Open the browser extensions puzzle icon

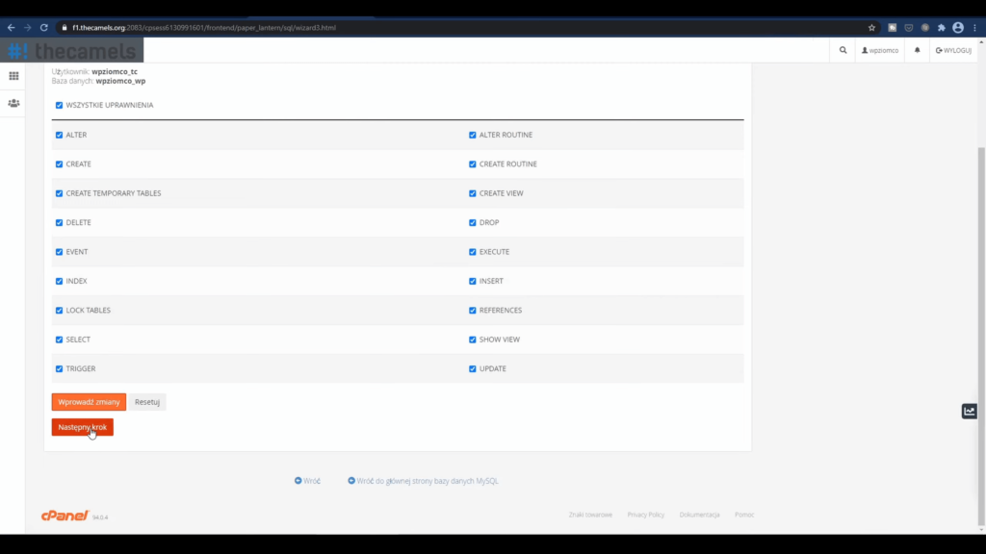(941, 28)
